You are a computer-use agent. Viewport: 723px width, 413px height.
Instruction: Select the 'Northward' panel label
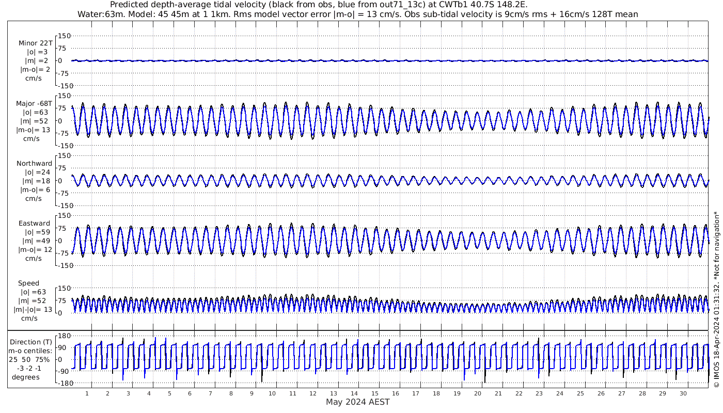[x=34, y=164]
